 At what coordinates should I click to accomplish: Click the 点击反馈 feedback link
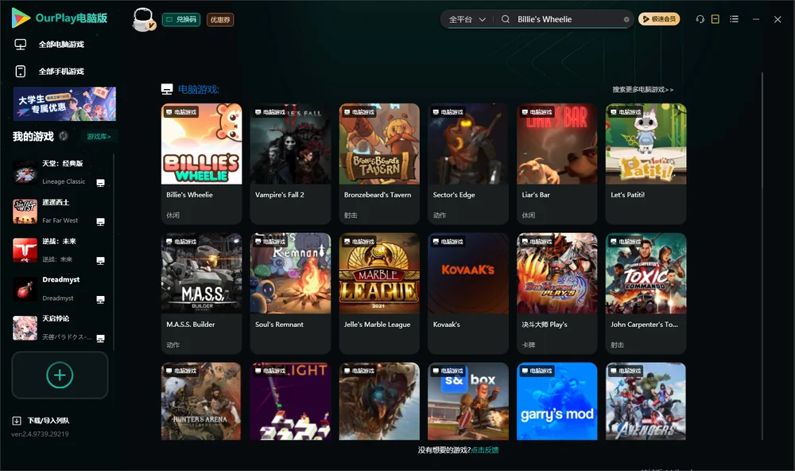pos(485,450)
